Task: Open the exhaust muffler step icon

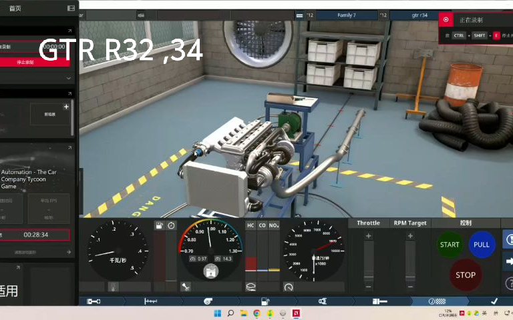Action: [379, 301]
